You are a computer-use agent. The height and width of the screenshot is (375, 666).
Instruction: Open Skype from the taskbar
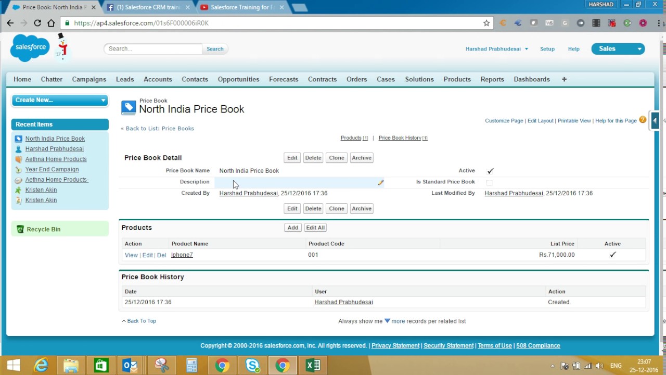click(x=252, y=365)
